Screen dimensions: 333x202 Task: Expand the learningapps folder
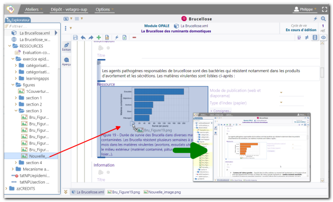point(16,79)
